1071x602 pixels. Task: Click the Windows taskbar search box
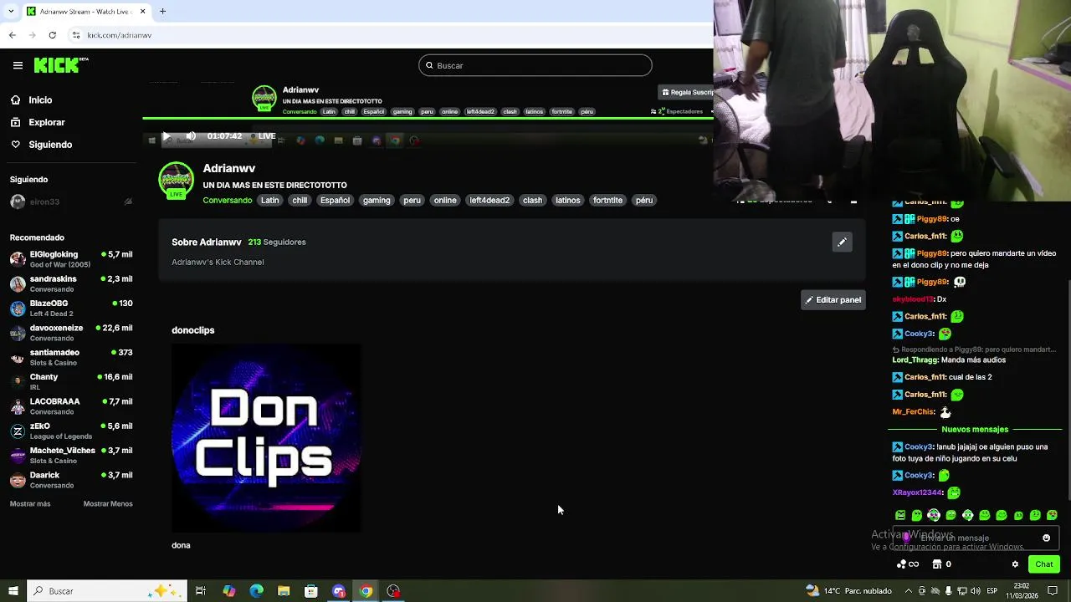coord(105,591)
